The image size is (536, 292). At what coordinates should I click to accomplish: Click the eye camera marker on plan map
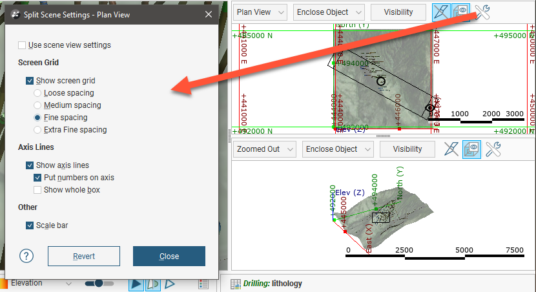point(429,108)
